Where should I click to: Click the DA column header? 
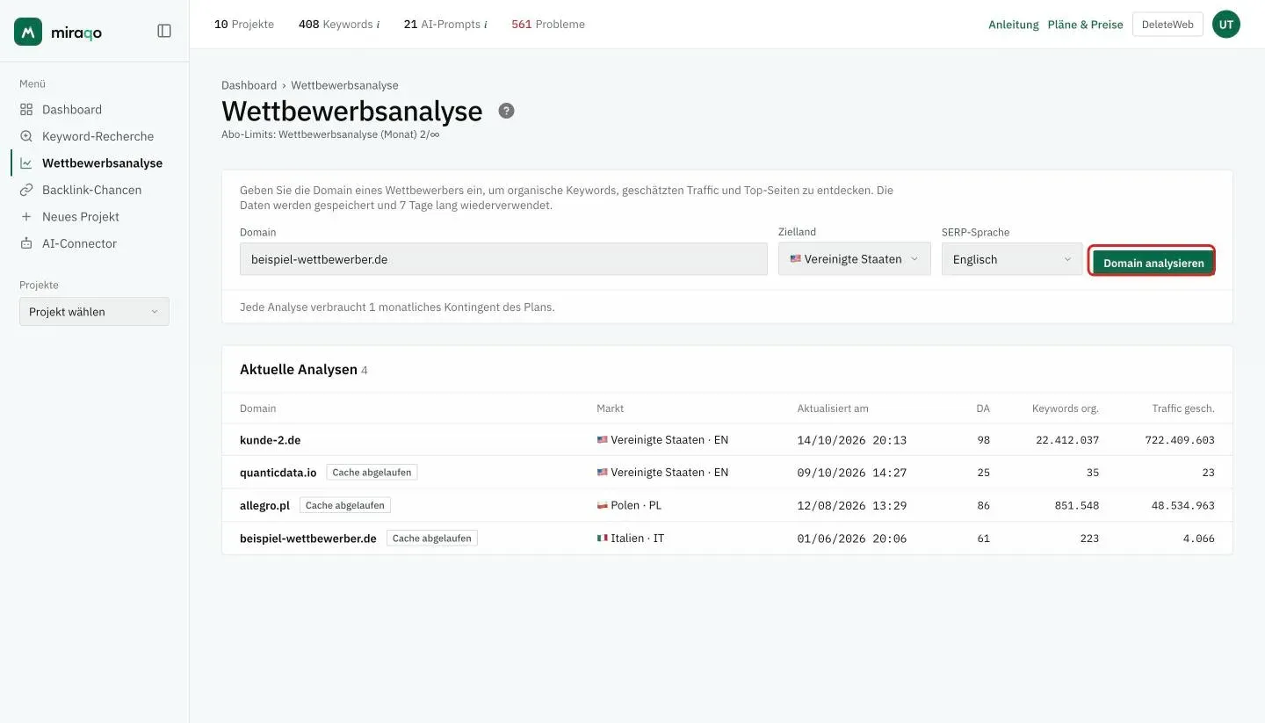tap(983, 408)
